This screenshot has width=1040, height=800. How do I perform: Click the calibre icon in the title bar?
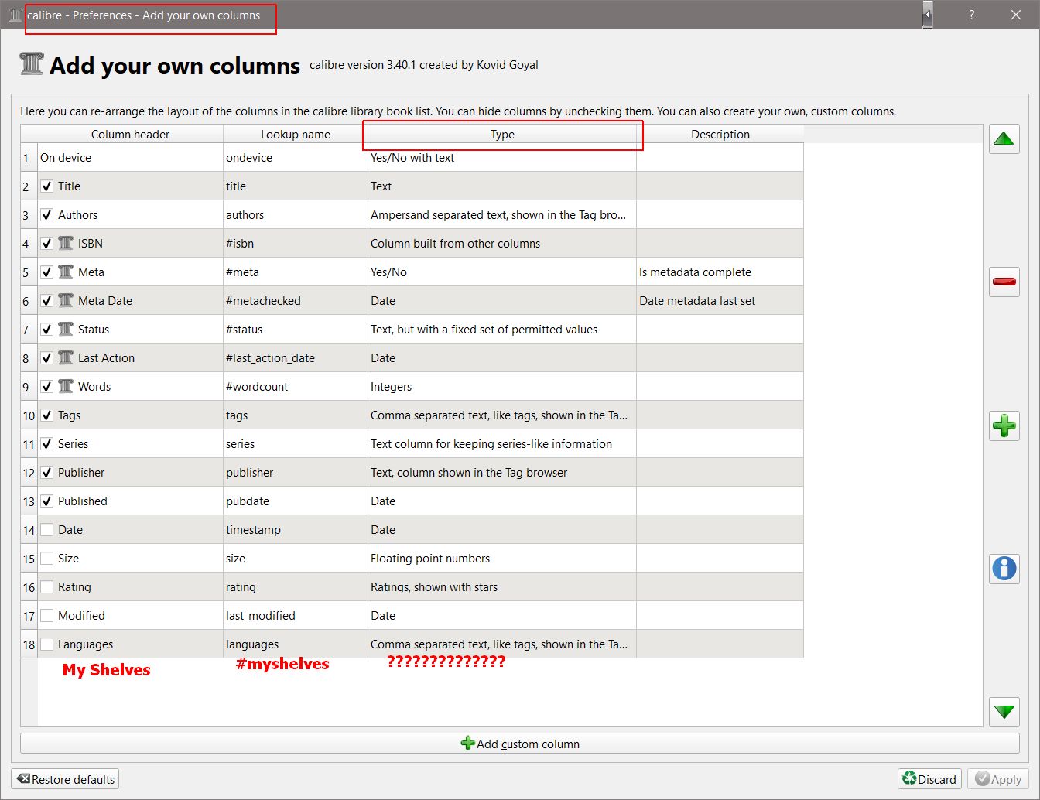pos(15,15)
